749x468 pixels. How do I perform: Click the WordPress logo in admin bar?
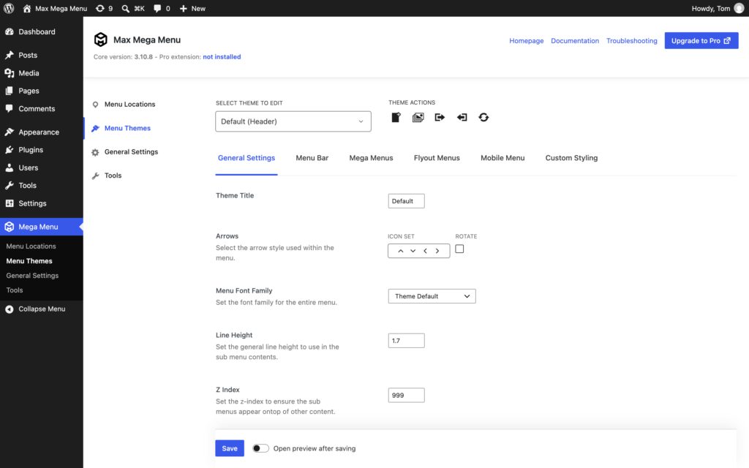(9, 8)
